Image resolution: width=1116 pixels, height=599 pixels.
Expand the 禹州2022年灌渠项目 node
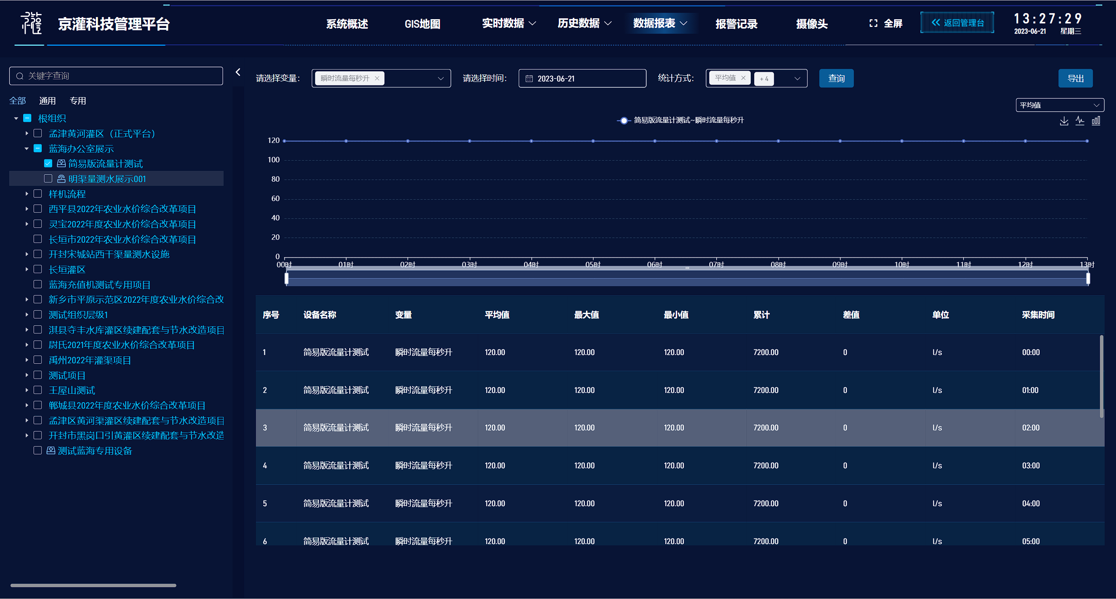27,360
